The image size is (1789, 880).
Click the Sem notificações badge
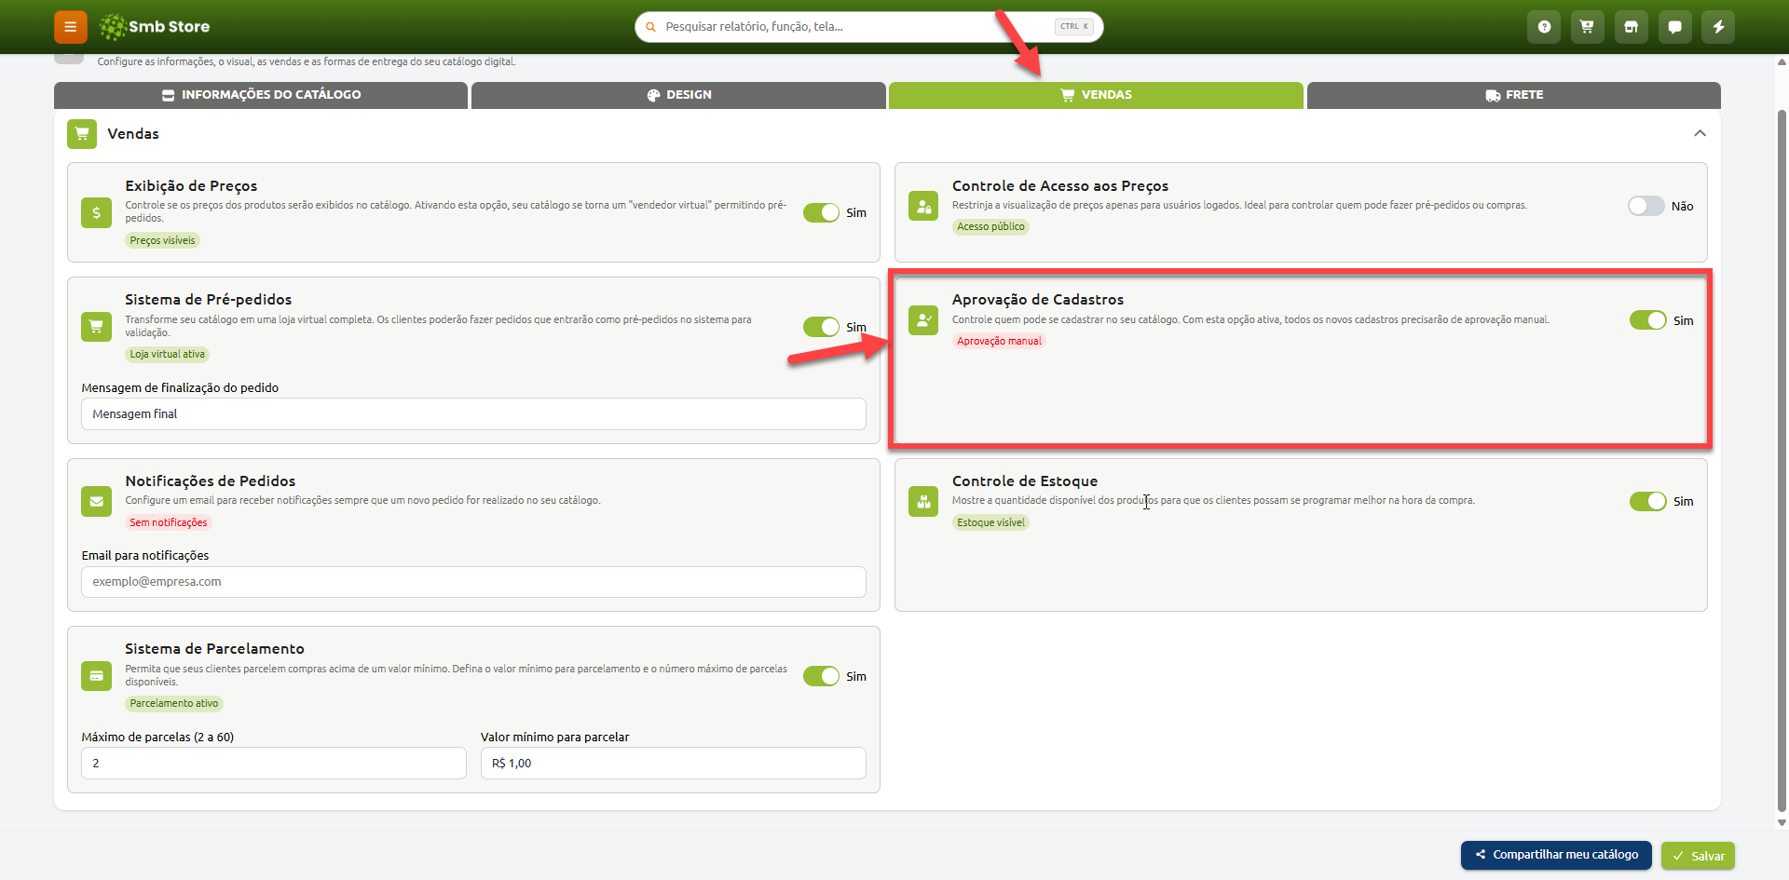coord(169,522)
